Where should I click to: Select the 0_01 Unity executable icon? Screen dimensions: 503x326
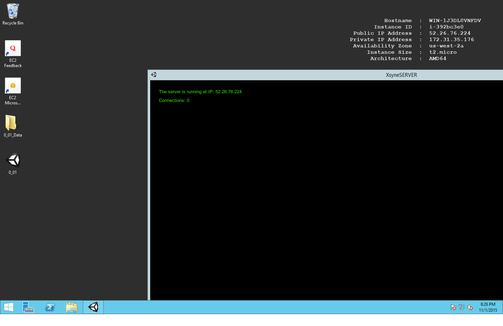pyautogui.click(x=13, y=163)
